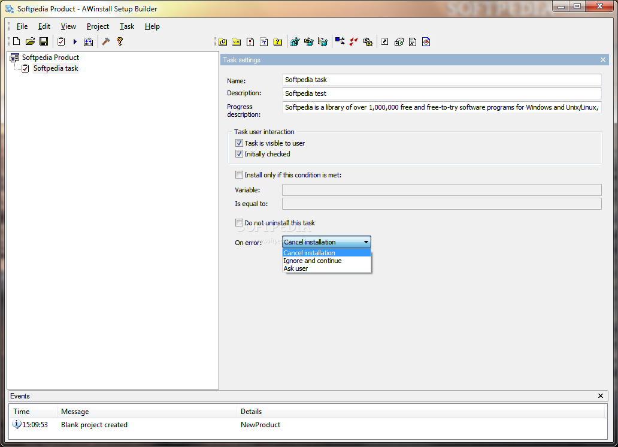Create a new project with the blank page icon

pyautogui.click(x=17, y=41)
